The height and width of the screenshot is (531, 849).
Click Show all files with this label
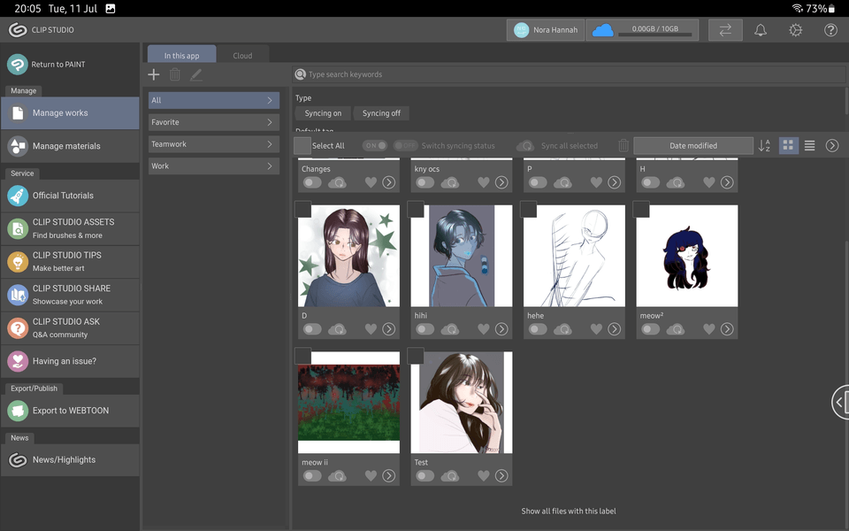point(569,511)
